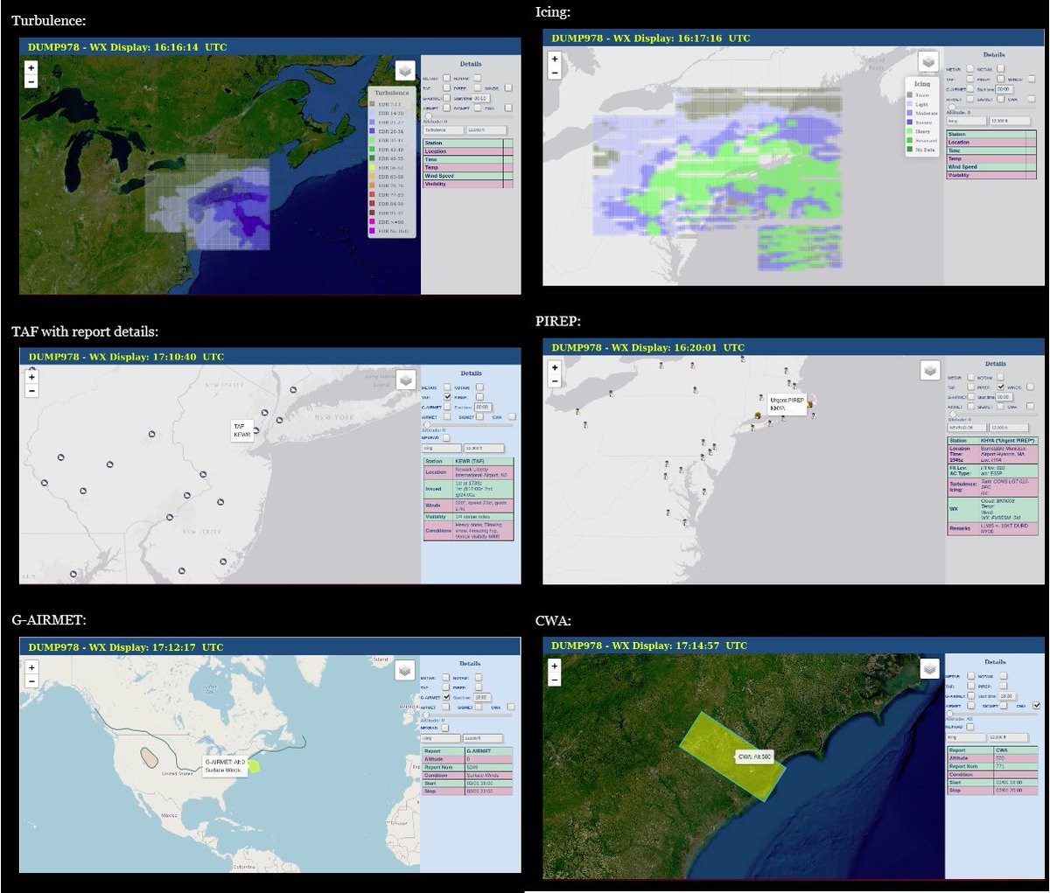Click Start time field in G-AIRMET panel
1050x893 pixels.
tap(482, 697)
